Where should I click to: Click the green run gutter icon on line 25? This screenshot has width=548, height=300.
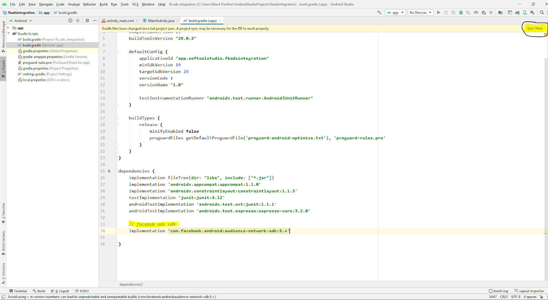pyautogui.click(x=110, y=171)
